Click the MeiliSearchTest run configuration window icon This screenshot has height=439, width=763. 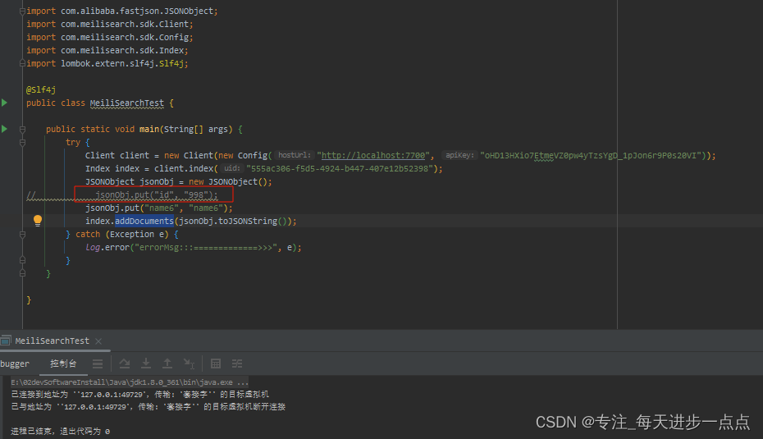6,341
